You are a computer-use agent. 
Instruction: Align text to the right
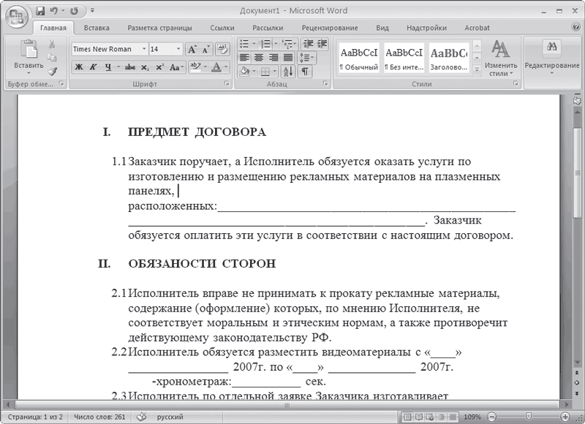click(x=273, y=58)
